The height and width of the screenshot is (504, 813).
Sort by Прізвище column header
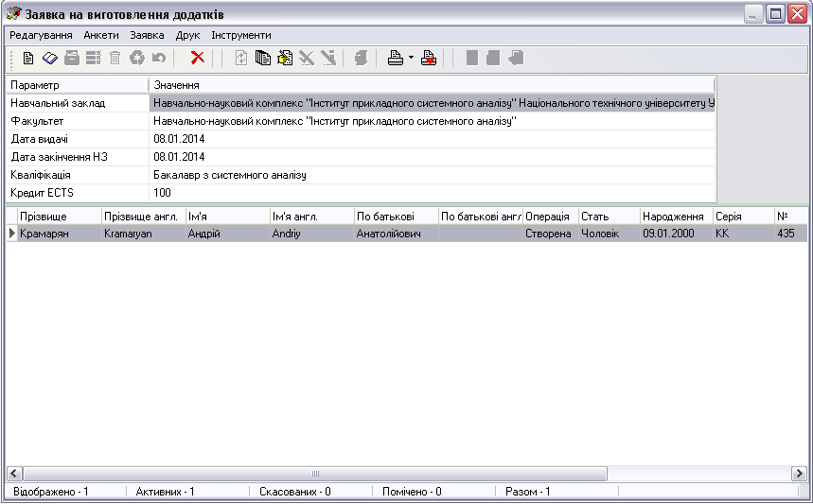(59, 217)
